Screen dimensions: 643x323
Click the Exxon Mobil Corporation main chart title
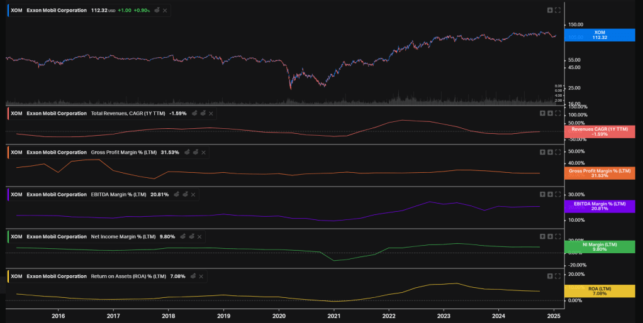pyautogui.click(x=57, y=11)
